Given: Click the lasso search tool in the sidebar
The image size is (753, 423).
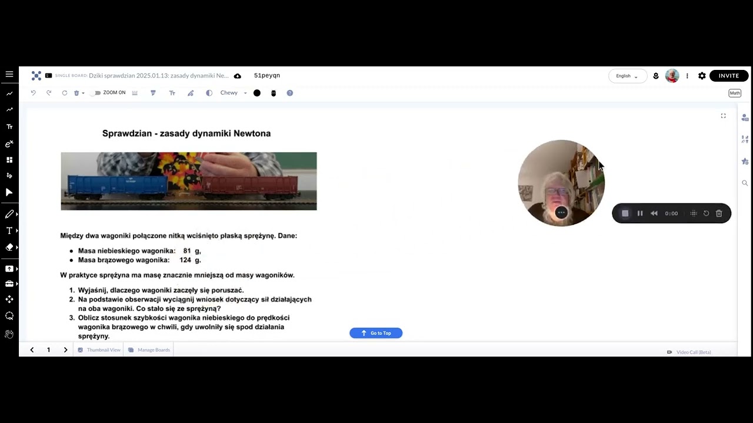Looking at the screenshot, I should (9, 316).
